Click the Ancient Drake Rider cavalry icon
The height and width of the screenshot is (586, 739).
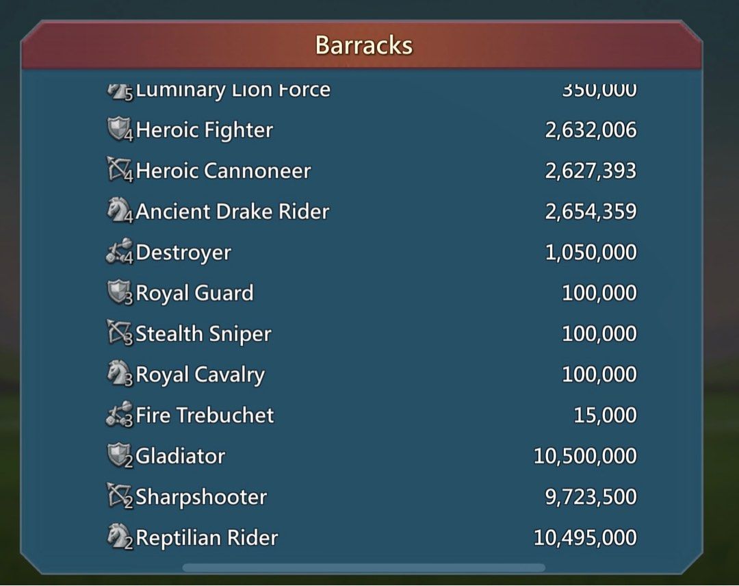point(120,211)
